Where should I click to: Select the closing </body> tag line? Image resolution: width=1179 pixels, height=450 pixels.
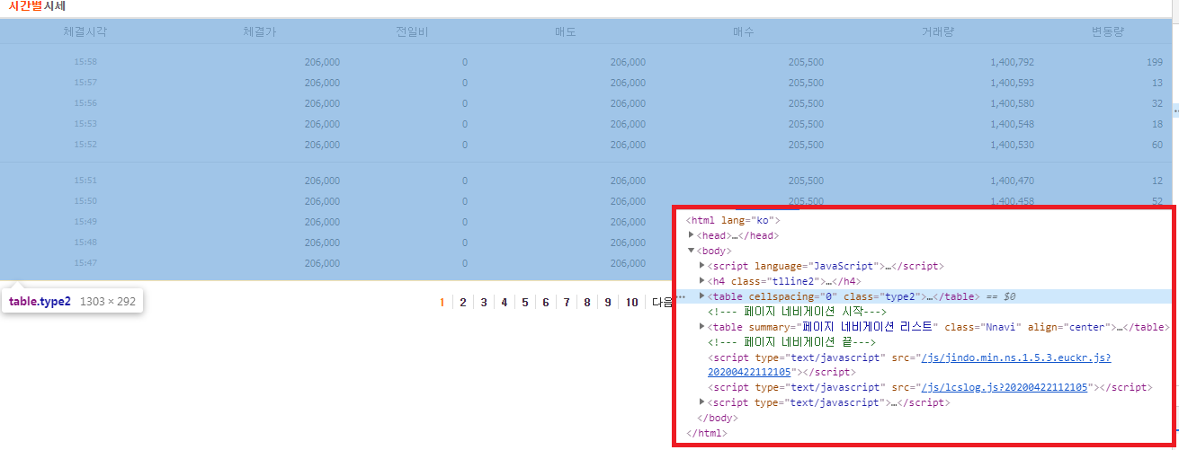(718, 418)
